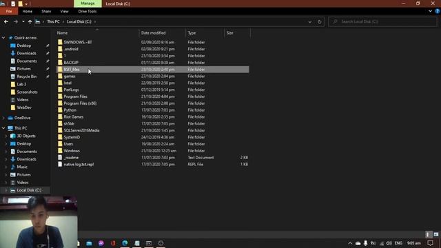
Task: Select the _readme text document icon
Action: [60, 158]
